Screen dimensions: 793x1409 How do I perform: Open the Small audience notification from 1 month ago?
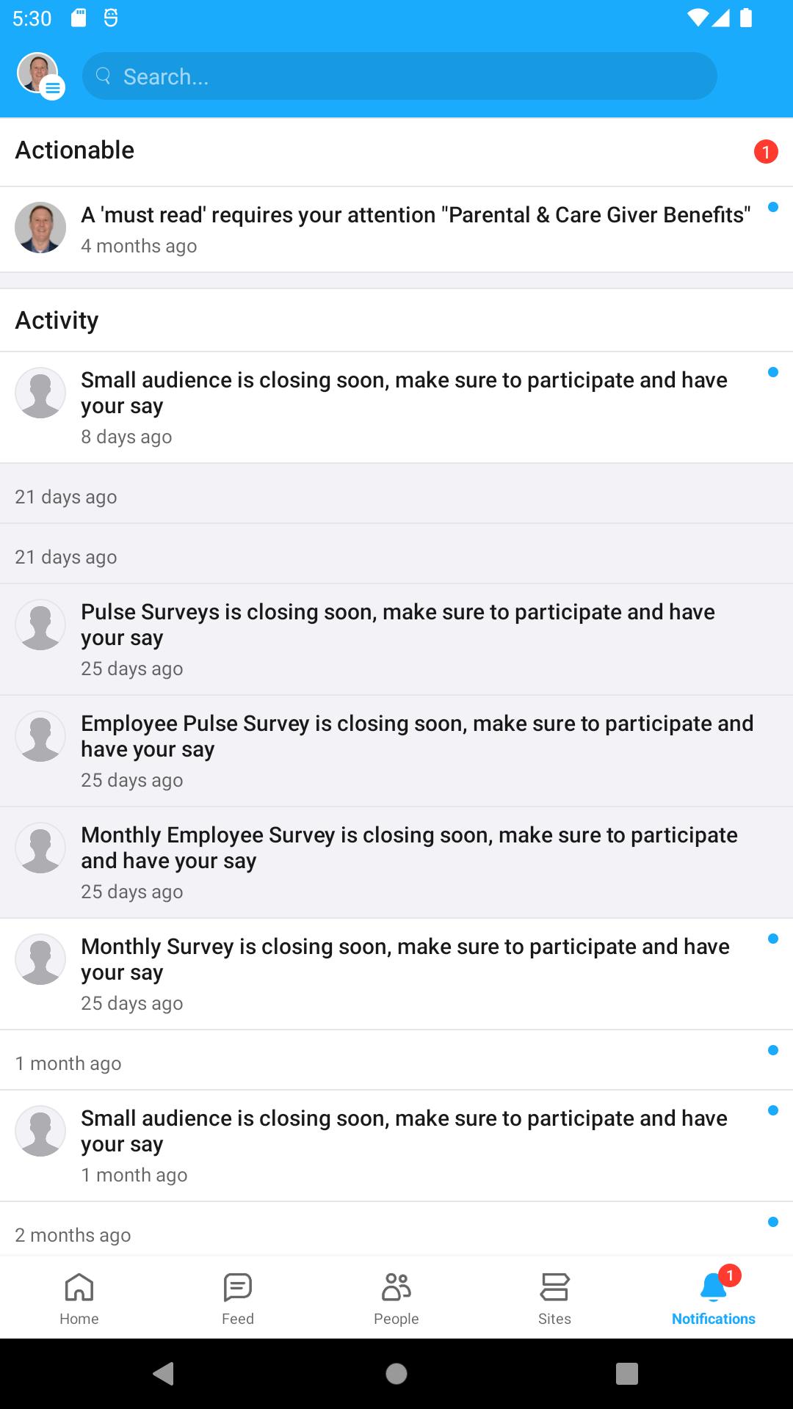coord(396,1146)
